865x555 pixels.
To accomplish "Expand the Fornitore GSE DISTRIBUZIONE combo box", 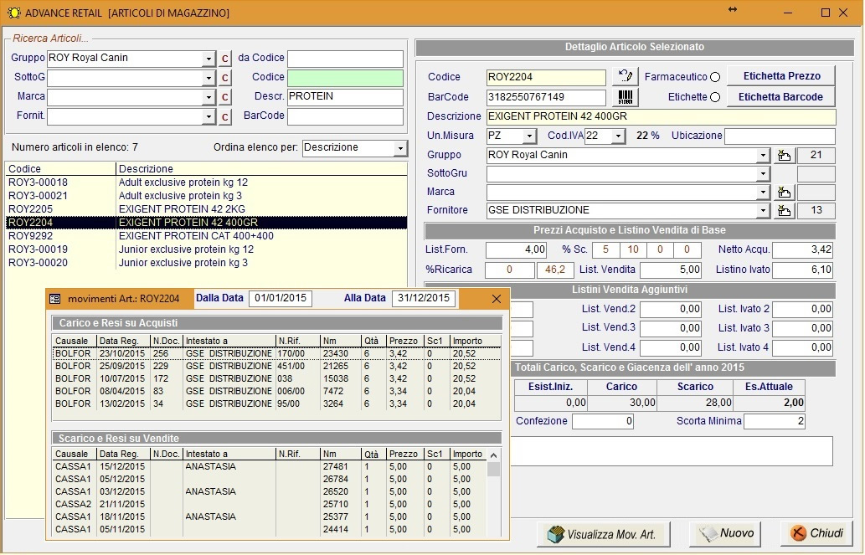I will click(x=762, y=211).
